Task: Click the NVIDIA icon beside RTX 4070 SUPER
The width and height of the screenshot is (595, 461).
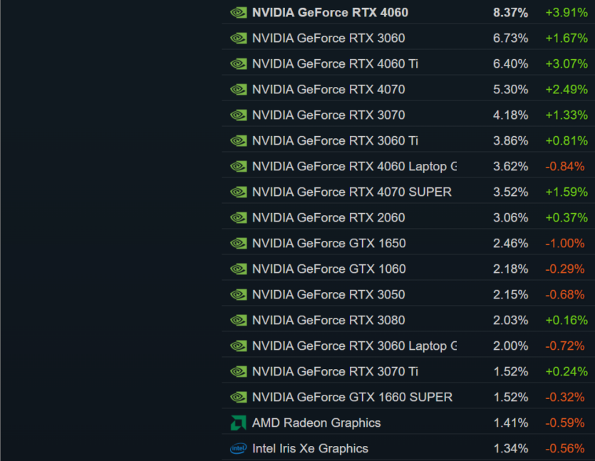Action: coord(238,192)
